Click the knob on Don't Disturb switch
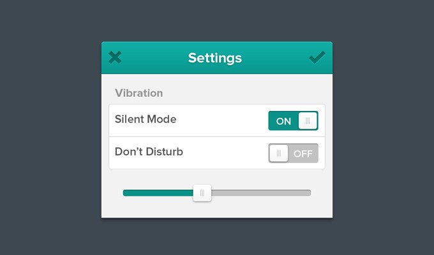The image size is (434, 255). point(279,153)
